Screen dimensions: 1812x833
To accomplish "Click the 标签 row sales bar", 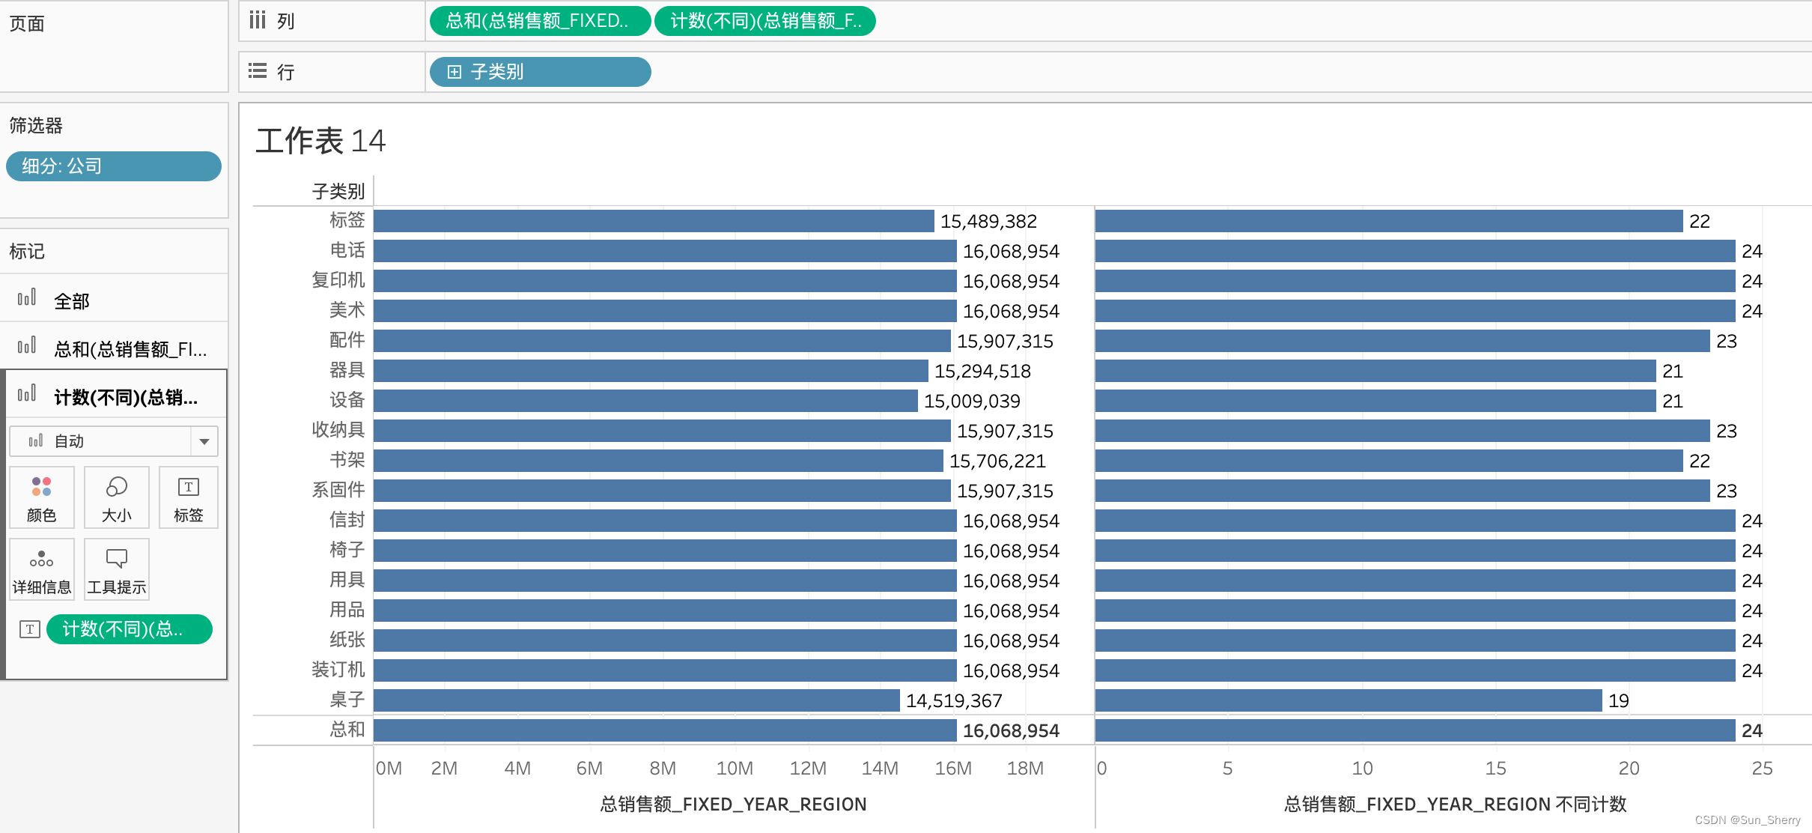I will coord(654,221).
